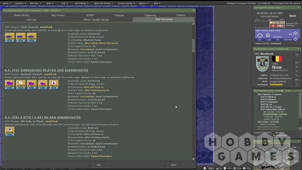Select the Staf A Bttr unit counter
This screenshot has width=302, height=170.
point(10,132)
